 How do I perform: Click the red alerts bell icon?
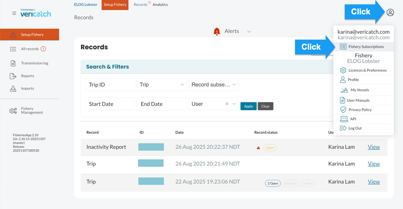tap(217, 31)
